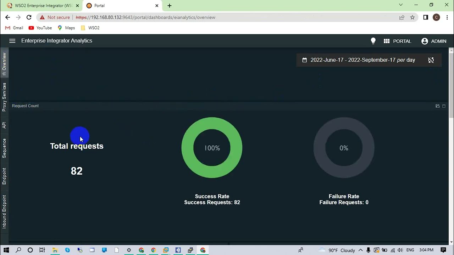
Task: Open a new browser tab
Action: coord(170,6)
